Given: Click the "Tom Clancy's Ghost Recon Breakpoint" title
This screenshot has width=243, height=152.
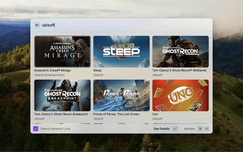Looking at the screenshot, I should point(61,114).
